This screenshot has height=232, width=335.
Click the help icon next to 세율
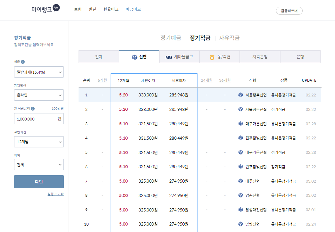point(23,62)
